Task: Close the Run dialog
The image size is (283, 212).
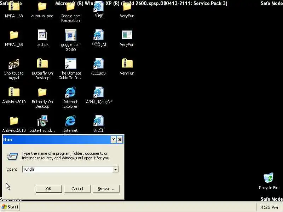Action: click(x=120, y=140)
